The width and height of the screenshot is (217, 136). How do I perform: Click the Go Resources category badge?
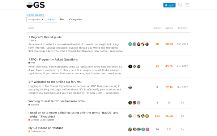37,131
